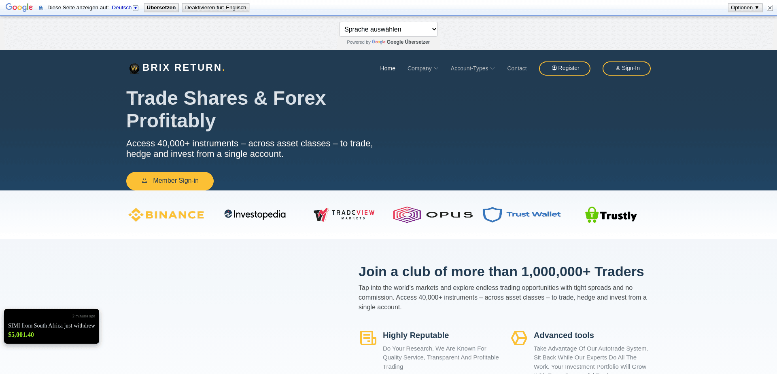Viewport: 777px width, 374px height.
Task: Open the Optionen dropdown
Action: [745, 7]
